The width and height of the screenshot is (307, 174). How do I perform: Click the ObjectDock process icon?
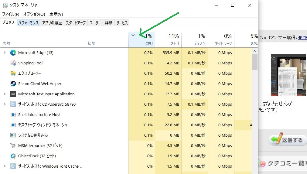click(13, 156)
